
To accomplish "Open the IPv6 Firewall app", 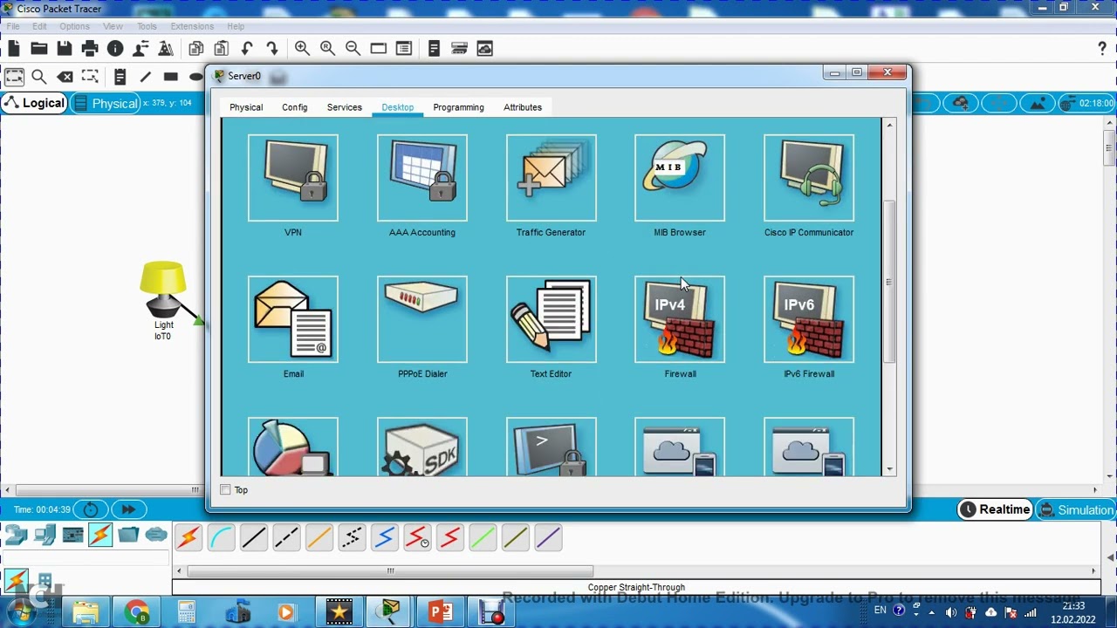I will click(x=809, y=319).
